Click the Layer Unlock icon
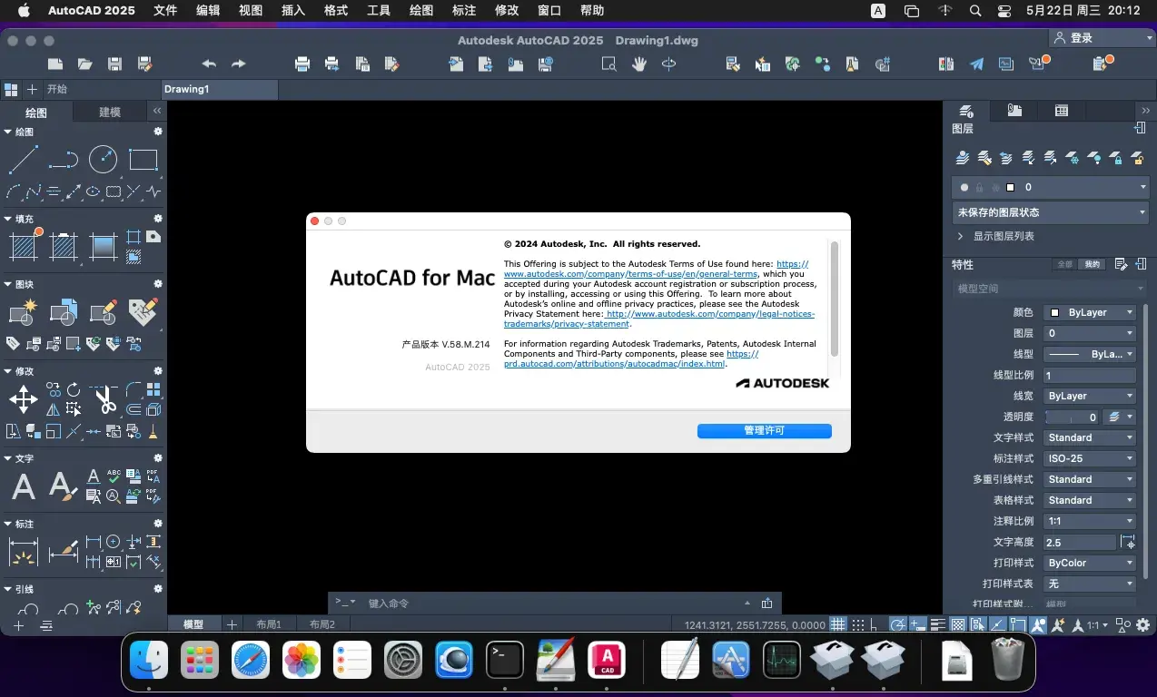Screen dimensions: 1157x697 tap(1138, 158)
